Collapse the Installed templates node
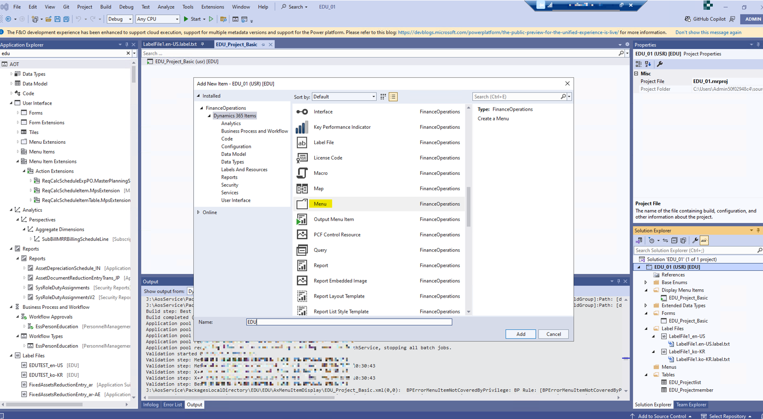 [x=199, y=96]
